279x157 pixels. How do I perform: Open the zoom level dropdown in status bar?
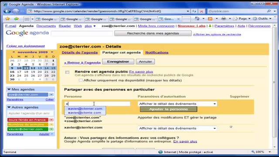pos(270,152)
